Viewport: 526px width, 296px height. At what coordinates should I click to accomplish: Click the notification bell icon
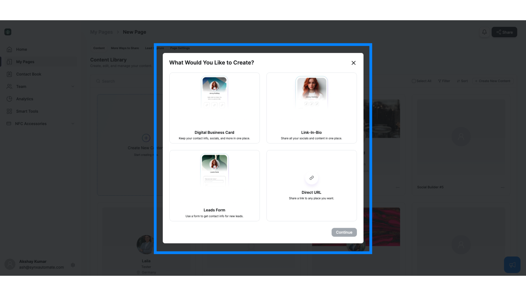tap(484, 32)
